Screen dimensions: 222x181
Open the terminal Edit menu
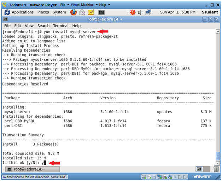[18, 26]
